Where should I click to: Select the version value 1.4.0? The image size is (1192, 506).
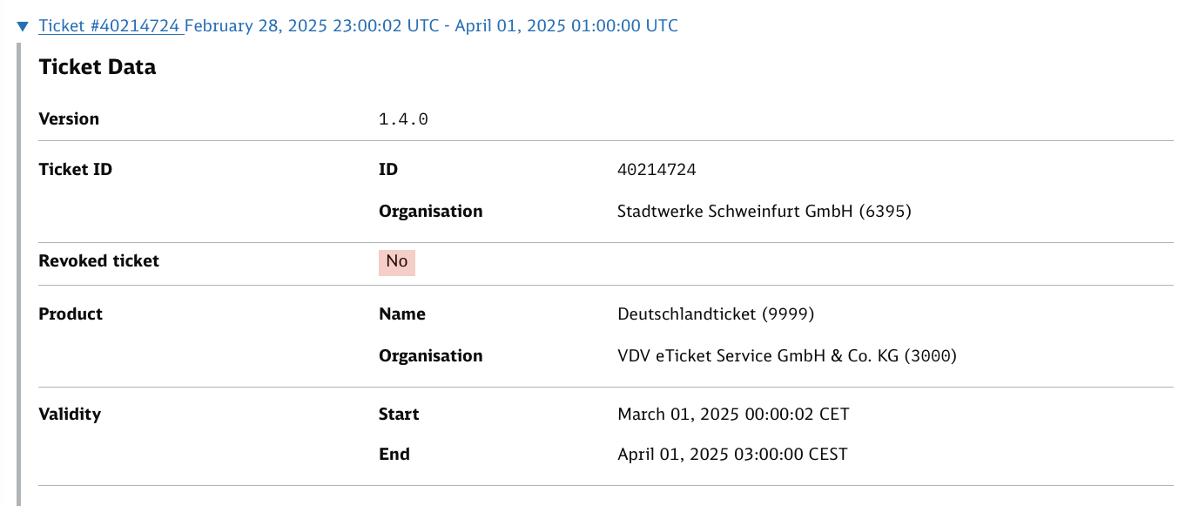point(403,119)
